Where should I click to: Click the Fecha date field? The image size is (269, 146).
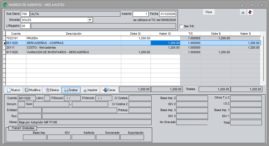[x=167, y=14]
